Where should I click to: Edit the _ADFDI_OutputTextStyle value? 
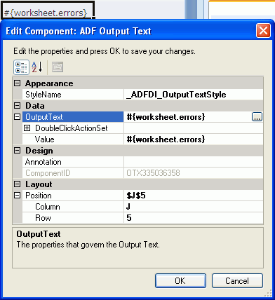tap(194, 95)
